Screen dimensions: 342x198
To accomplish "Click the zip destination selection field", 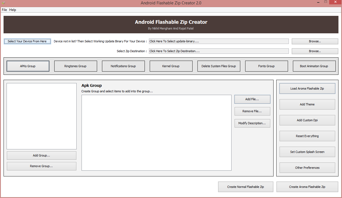I will click(218, 51).
